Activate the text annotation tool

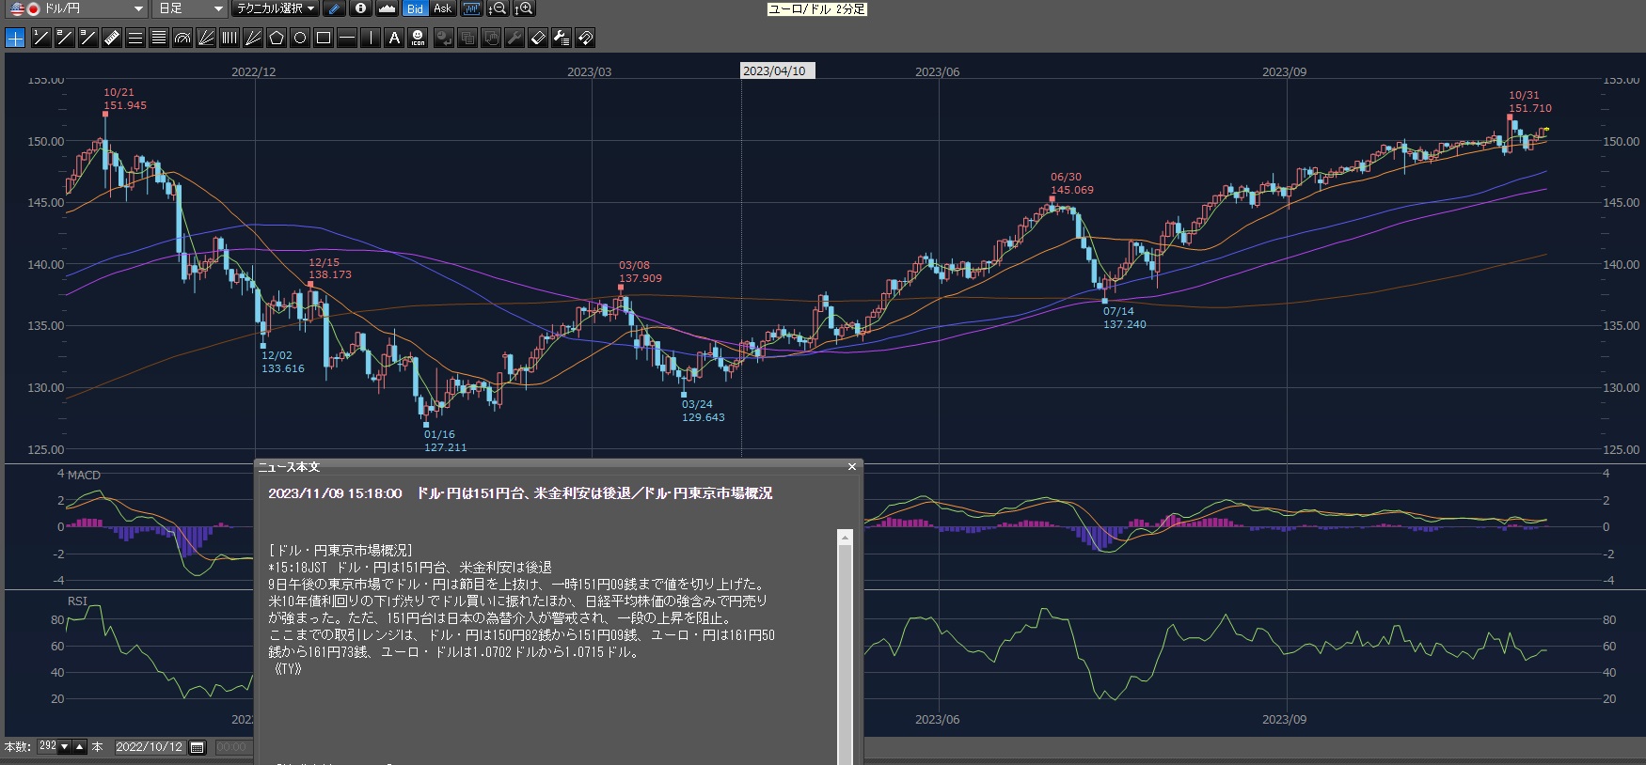click(x=394, y=38)
